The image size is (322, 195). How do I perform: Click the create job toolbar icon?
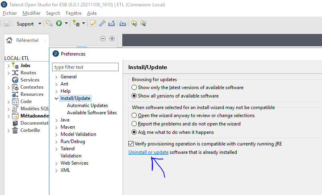click(x=76, y=23)
